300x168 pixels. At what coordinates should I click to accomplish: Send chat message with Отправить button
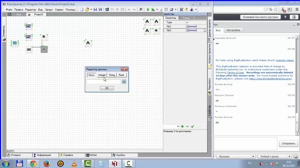click(288, 143)
